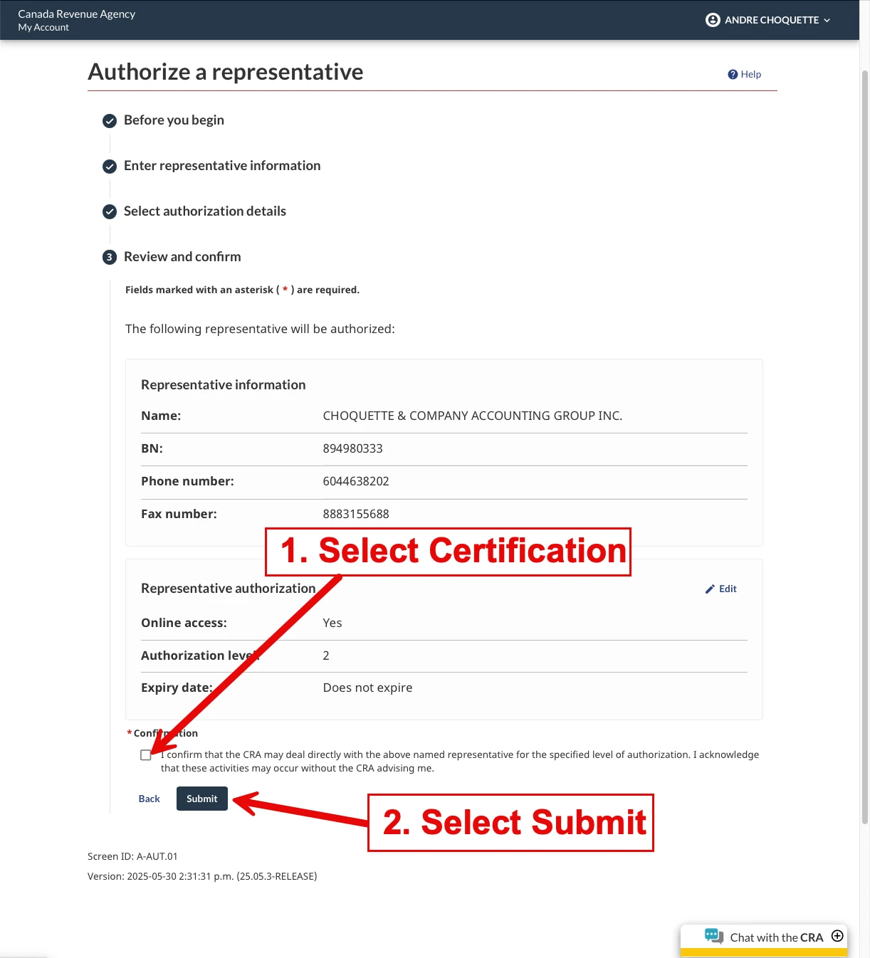
Task: Click the Help question mark icon
Action: (733, 75)
